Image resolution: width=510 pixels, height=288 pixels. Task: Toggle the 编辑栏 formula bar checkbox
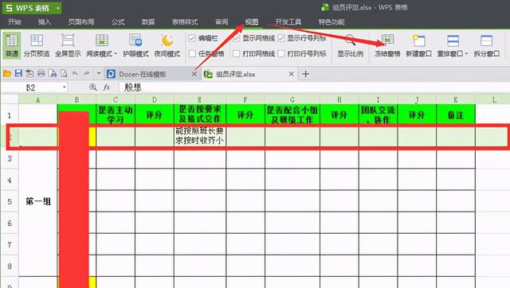coord(192,38)
